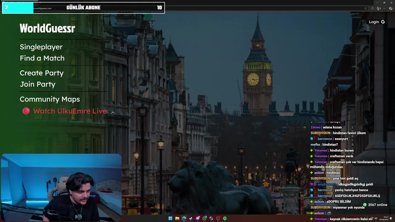The width and height of the screenshot is (395, 222).
Task: Click chat username amphioxus1
Action: point(326,184)
